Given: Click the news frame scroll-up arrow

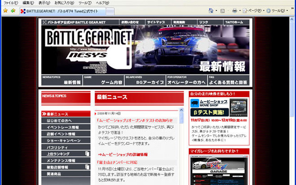Looking at the screenshot, I should (181, 110).
